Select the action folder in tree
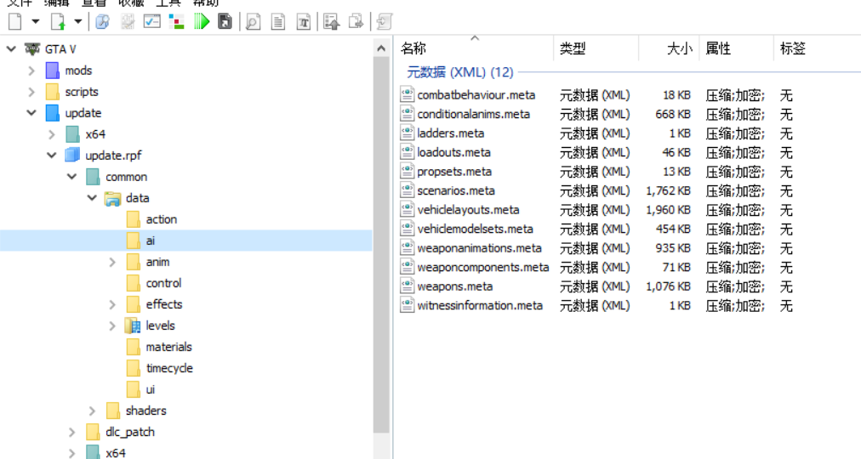The image size is (861, 459). click(x=162, y=219)
